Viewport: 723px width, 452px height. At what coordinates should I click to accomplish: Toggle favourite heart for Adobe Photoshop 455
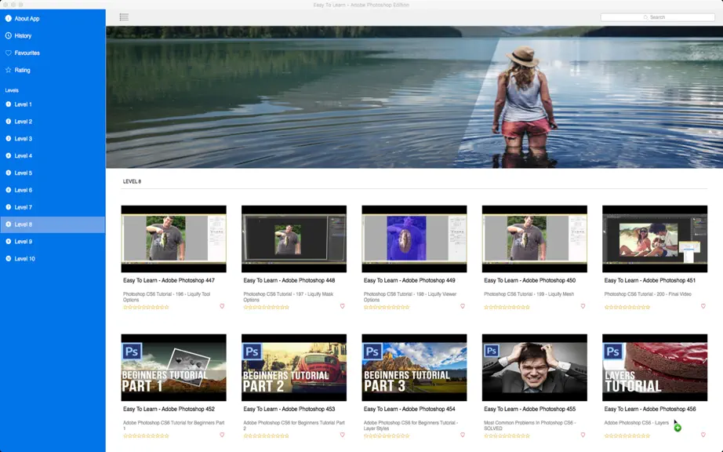click(x=583, y=435)
